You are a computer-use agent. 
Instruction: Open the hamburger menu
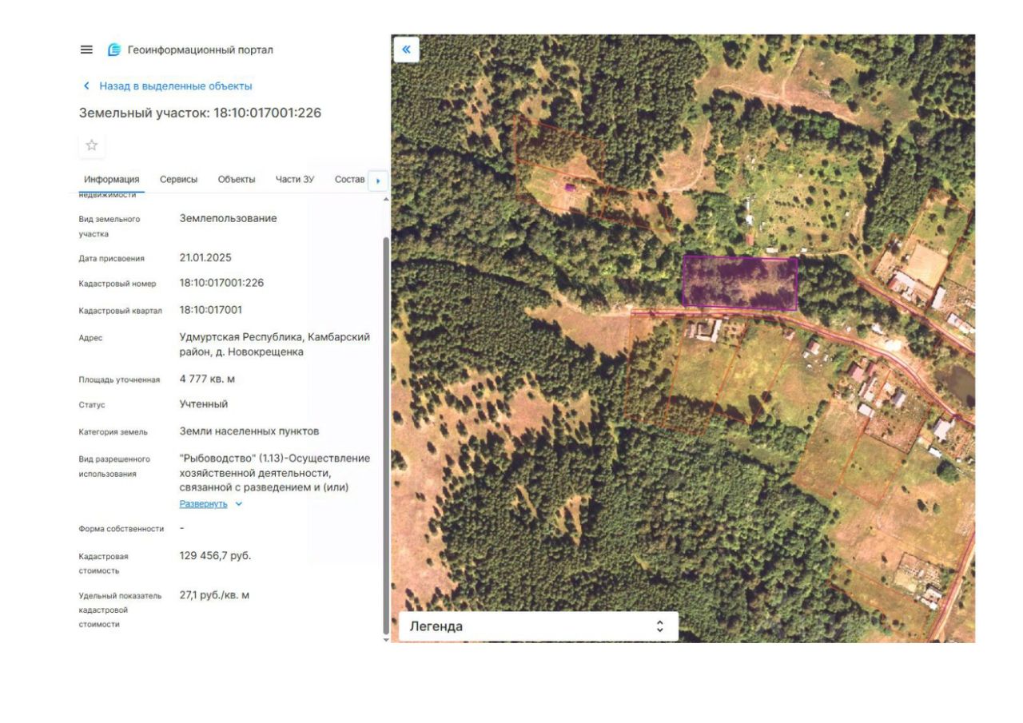pos(86,50)
